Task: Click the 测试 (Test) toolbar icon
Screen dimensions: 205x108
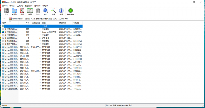Action: 22,12
